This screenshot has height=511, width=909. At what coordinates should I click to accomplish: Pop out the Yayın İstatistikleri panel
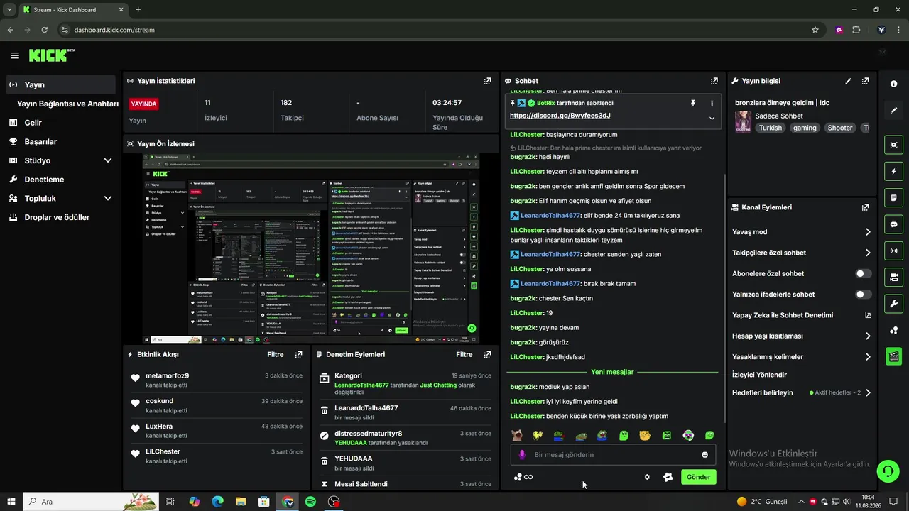click(487, 81)
